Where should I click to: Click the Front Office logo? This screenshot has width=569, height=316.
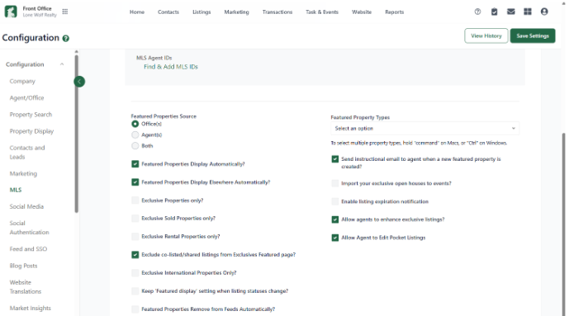click(11, 12)
